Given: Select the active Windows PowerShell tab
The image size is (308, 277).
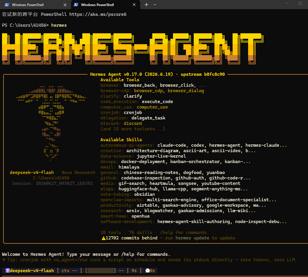Looking at the screenshot, I should [105, 5].
